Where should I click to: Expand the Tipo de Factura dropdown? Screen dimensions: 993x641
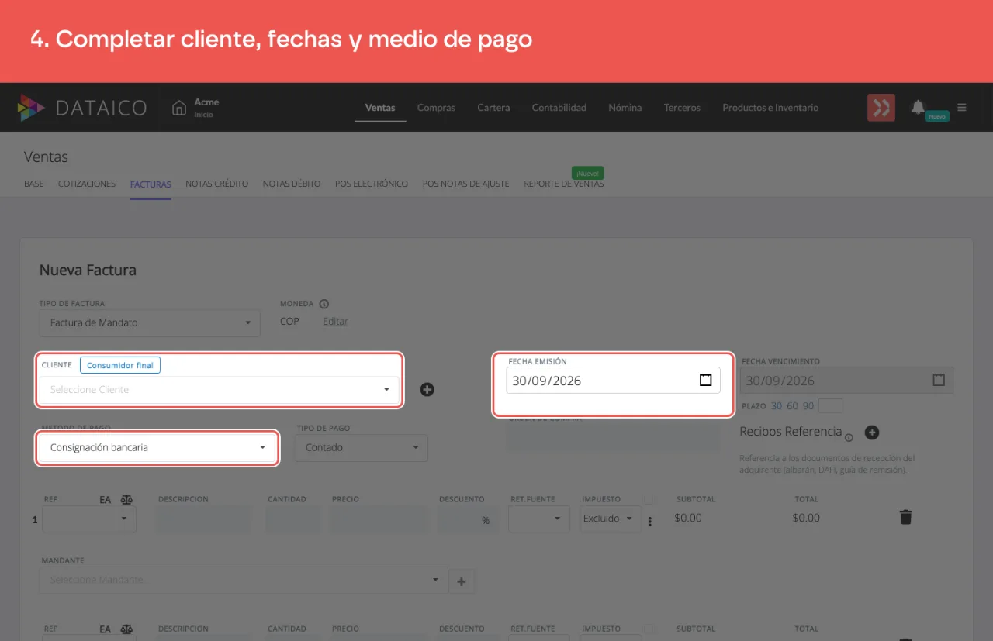[150, 322]
